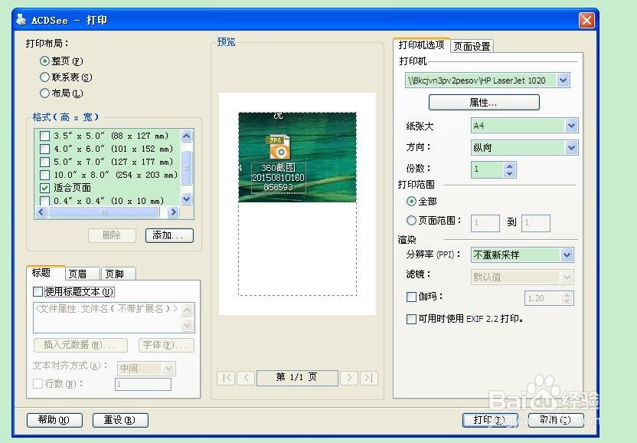Click format list scroll-down arrow
The width and height of the screenshot is (637, 443).
[x=187, y=199]
